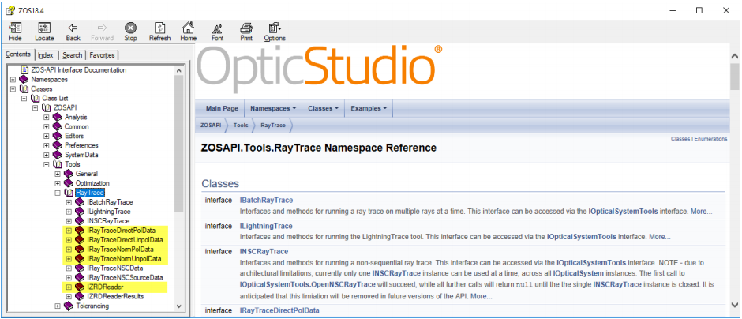Expand the Namespaces tree node
The image size is (742, 319).
pyautogui.click(x=13, y=80)
